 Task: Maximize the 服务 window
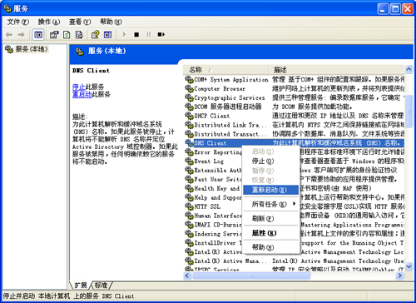point(395,9)
